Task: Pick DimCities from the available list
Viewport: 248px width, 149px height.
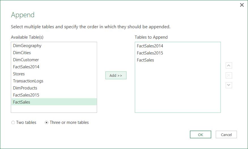Action: tap(22, 53)
